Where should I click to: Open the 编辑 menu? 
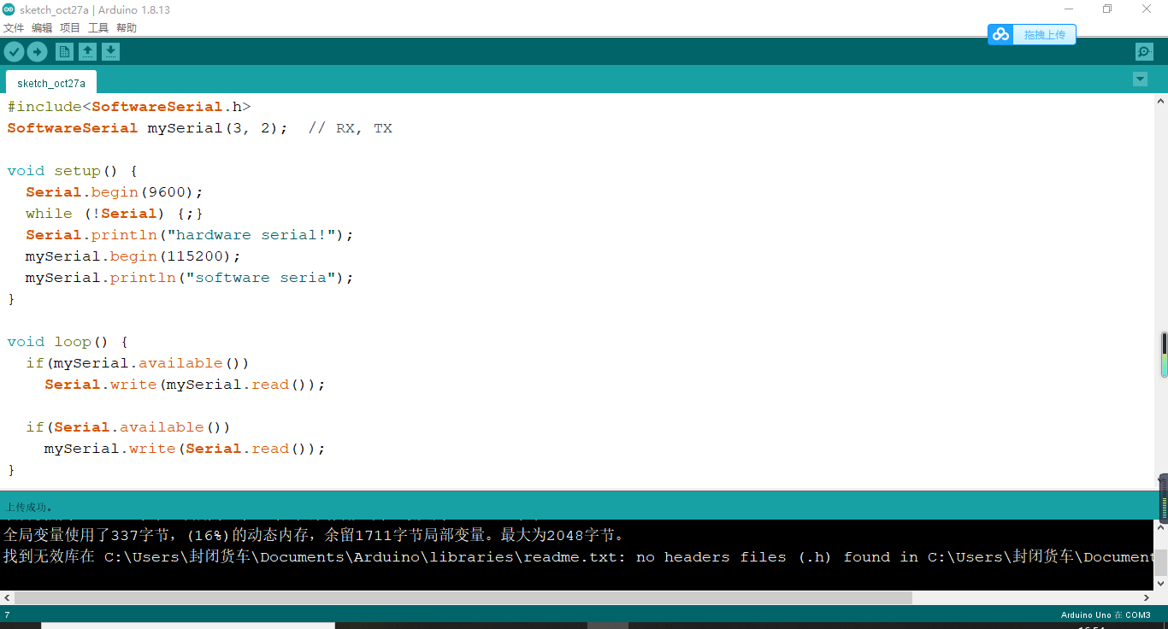click(42, 28)
